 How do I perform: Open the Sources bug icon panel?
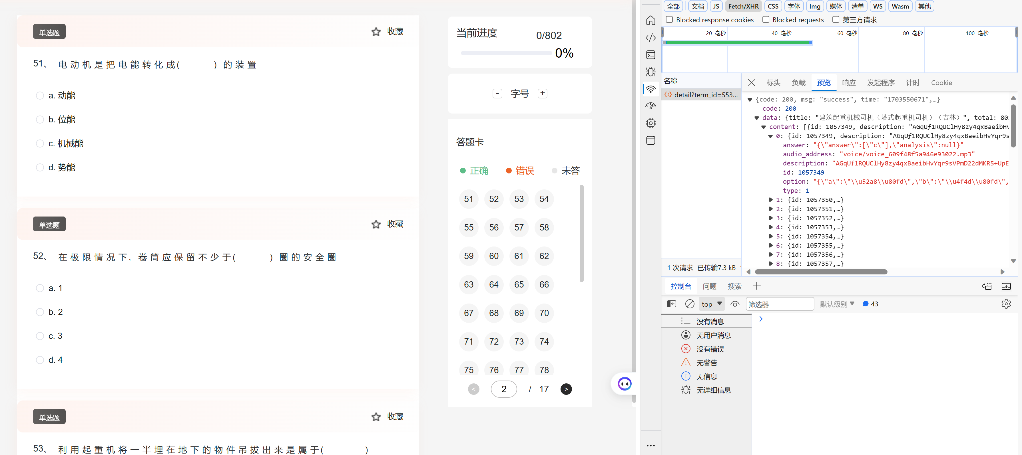651,72
